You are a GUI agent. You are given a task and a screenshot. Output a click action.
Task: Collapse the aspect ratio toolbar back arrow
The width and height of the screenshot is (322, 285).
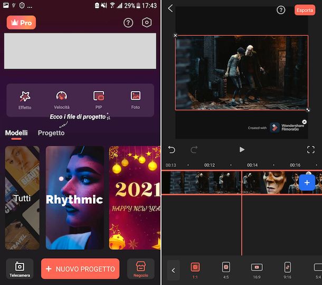point(173,270)
